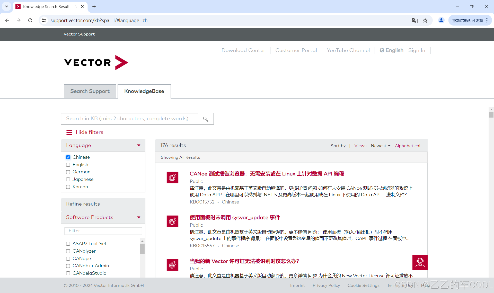Enable the German language checkbox

click(x=68, y=172)
